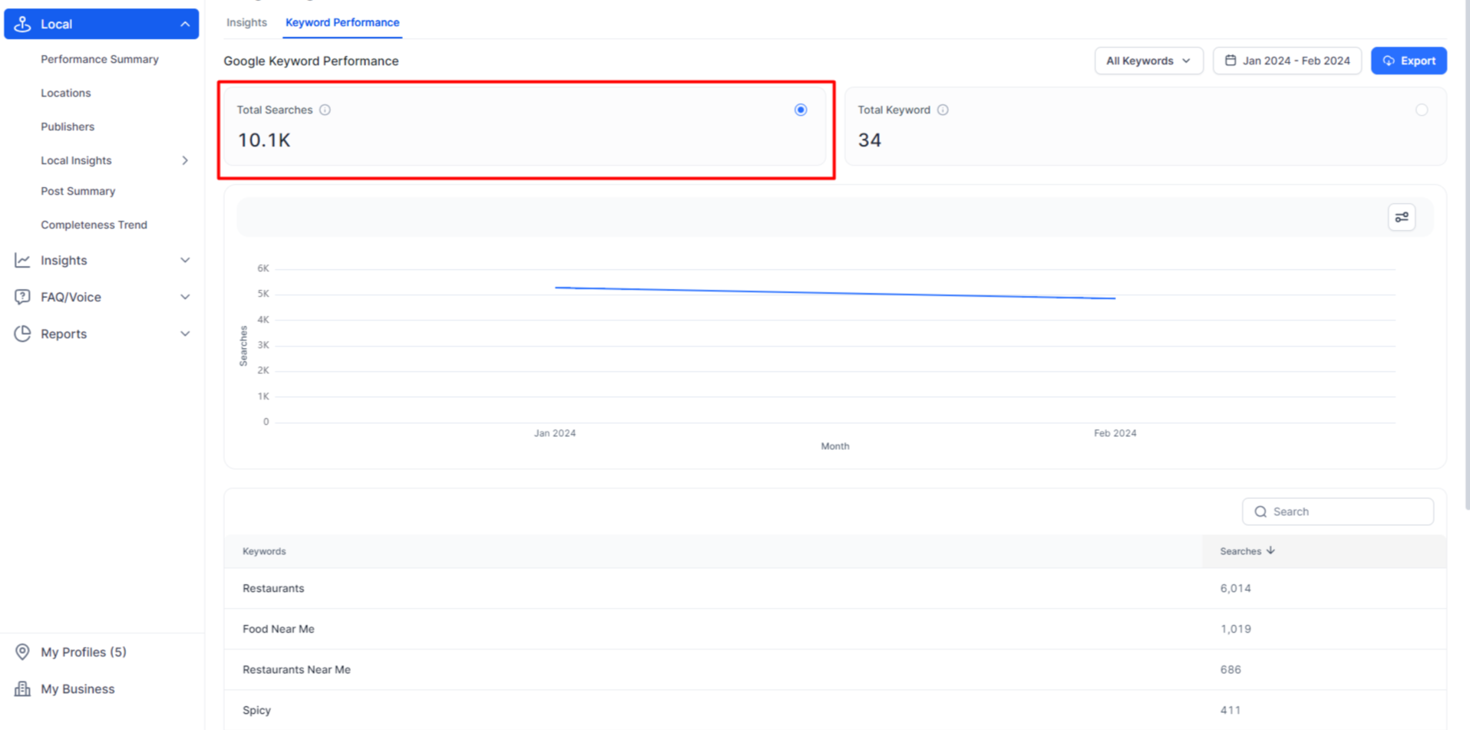Switch to the Insights tab
This screenshot has height=730, width=1470.
click(246, 22)
